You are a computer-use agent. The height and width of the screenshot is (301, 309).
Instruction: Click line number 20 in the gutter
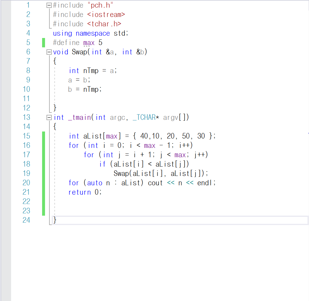[x=26, y=183]
